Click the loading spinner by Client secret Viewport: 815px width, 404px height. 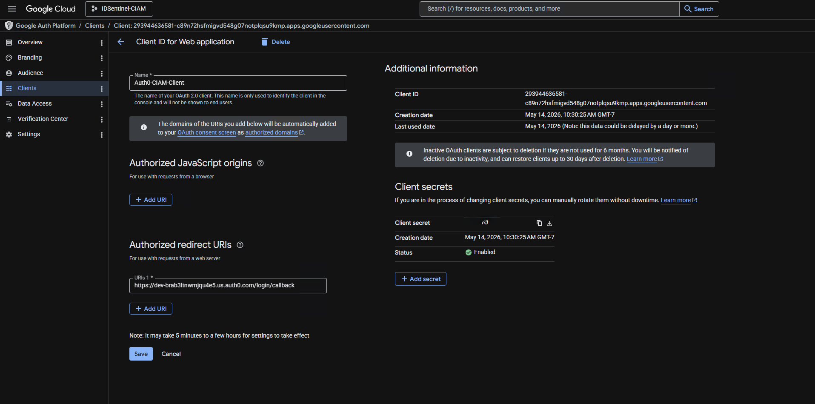click(485, 222)
